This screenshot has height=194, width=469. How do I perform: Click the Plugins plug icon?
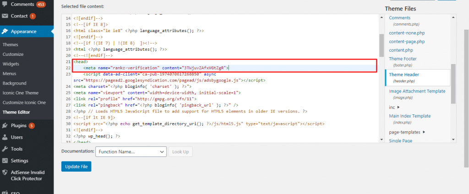coord(5,125)
